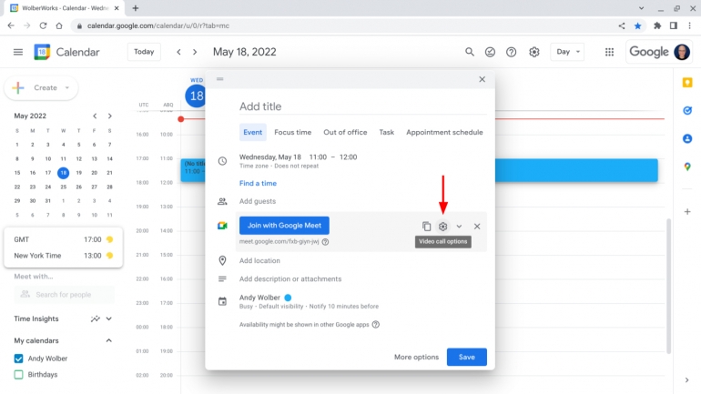This screenshot has height=394, width=701.
Task: Open video call options gear icon
Action: tap(443, 227)
